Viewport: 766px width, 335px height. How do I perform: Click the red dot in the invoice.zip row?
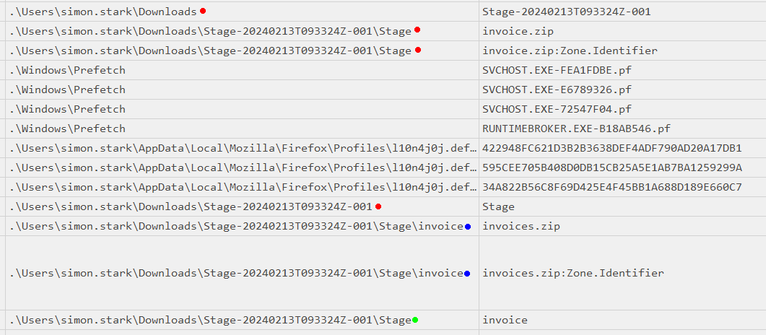417,30
